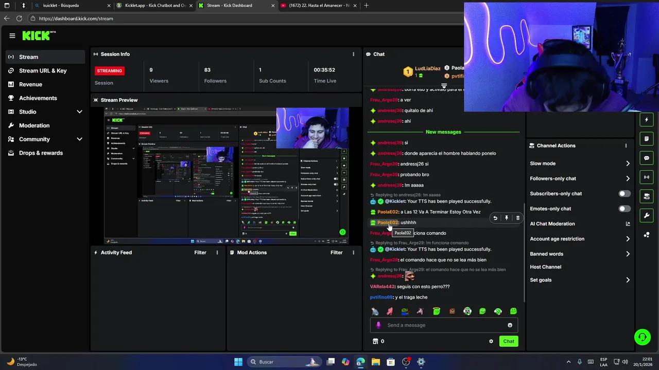Open AI Chat Moderation external link icon

(628, 224)
